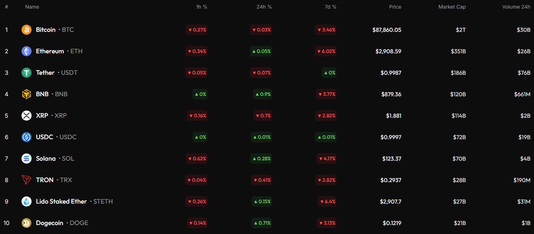Click the Dogecoin logo icon

pyautogui.click(x=27, y=223)
